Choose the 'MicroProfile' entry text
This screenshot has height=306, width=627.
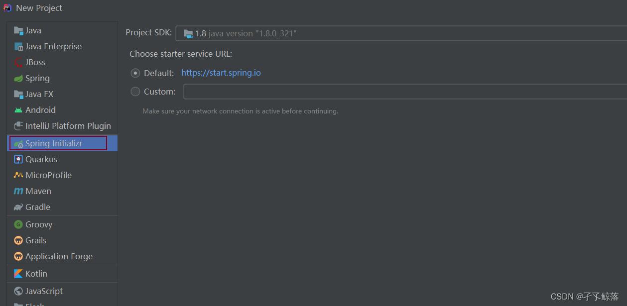[x=48, y=175]
